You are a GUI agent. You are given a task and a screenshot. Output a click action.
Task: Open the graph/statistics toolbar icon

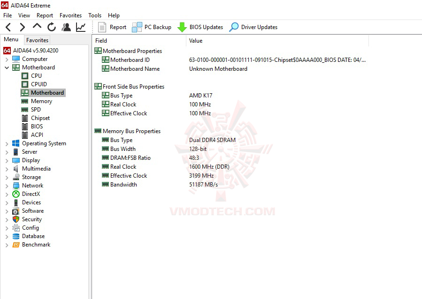[x=80, y=27]
